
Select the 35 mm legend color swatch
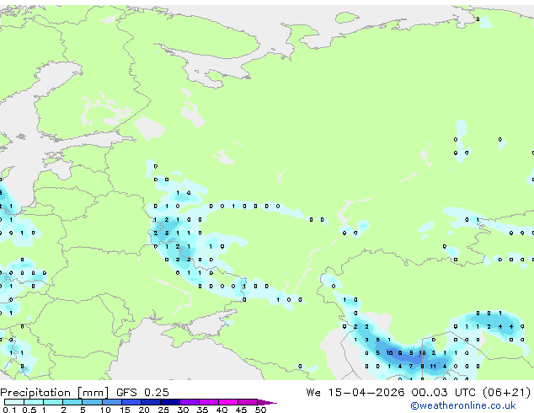click(x=209, y=402)
